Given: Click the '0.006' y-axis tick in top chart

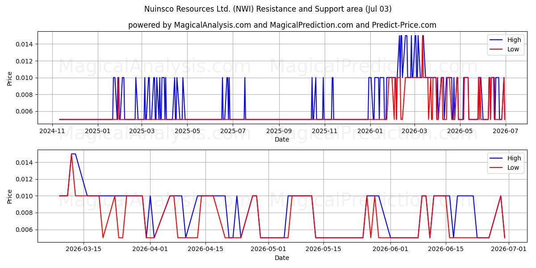Looking at the screenshot, I should coord(26,111).
